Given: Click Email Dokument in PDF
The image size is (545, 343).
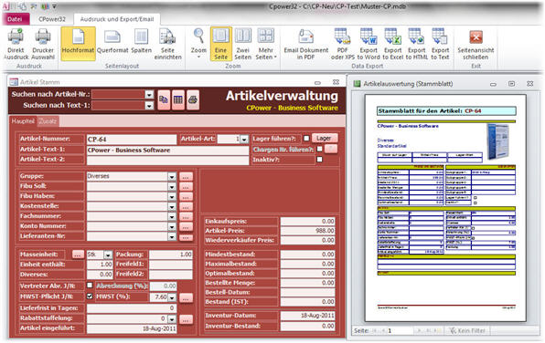Looking at the screenshot, I should pos(305,44).
